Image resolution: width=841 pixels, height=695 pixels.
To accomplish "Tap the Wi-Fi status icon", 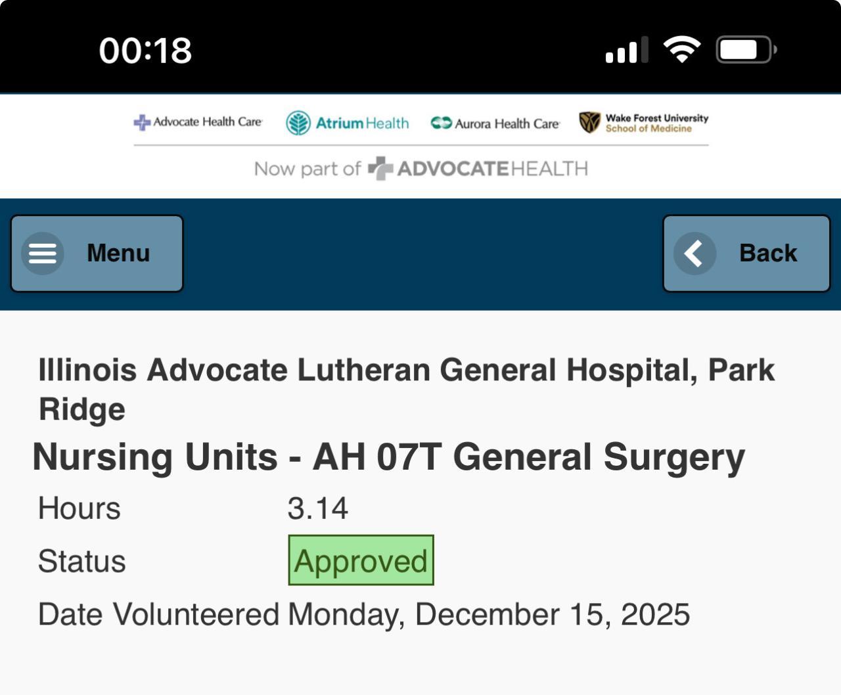I will click(x=681, y=50).
